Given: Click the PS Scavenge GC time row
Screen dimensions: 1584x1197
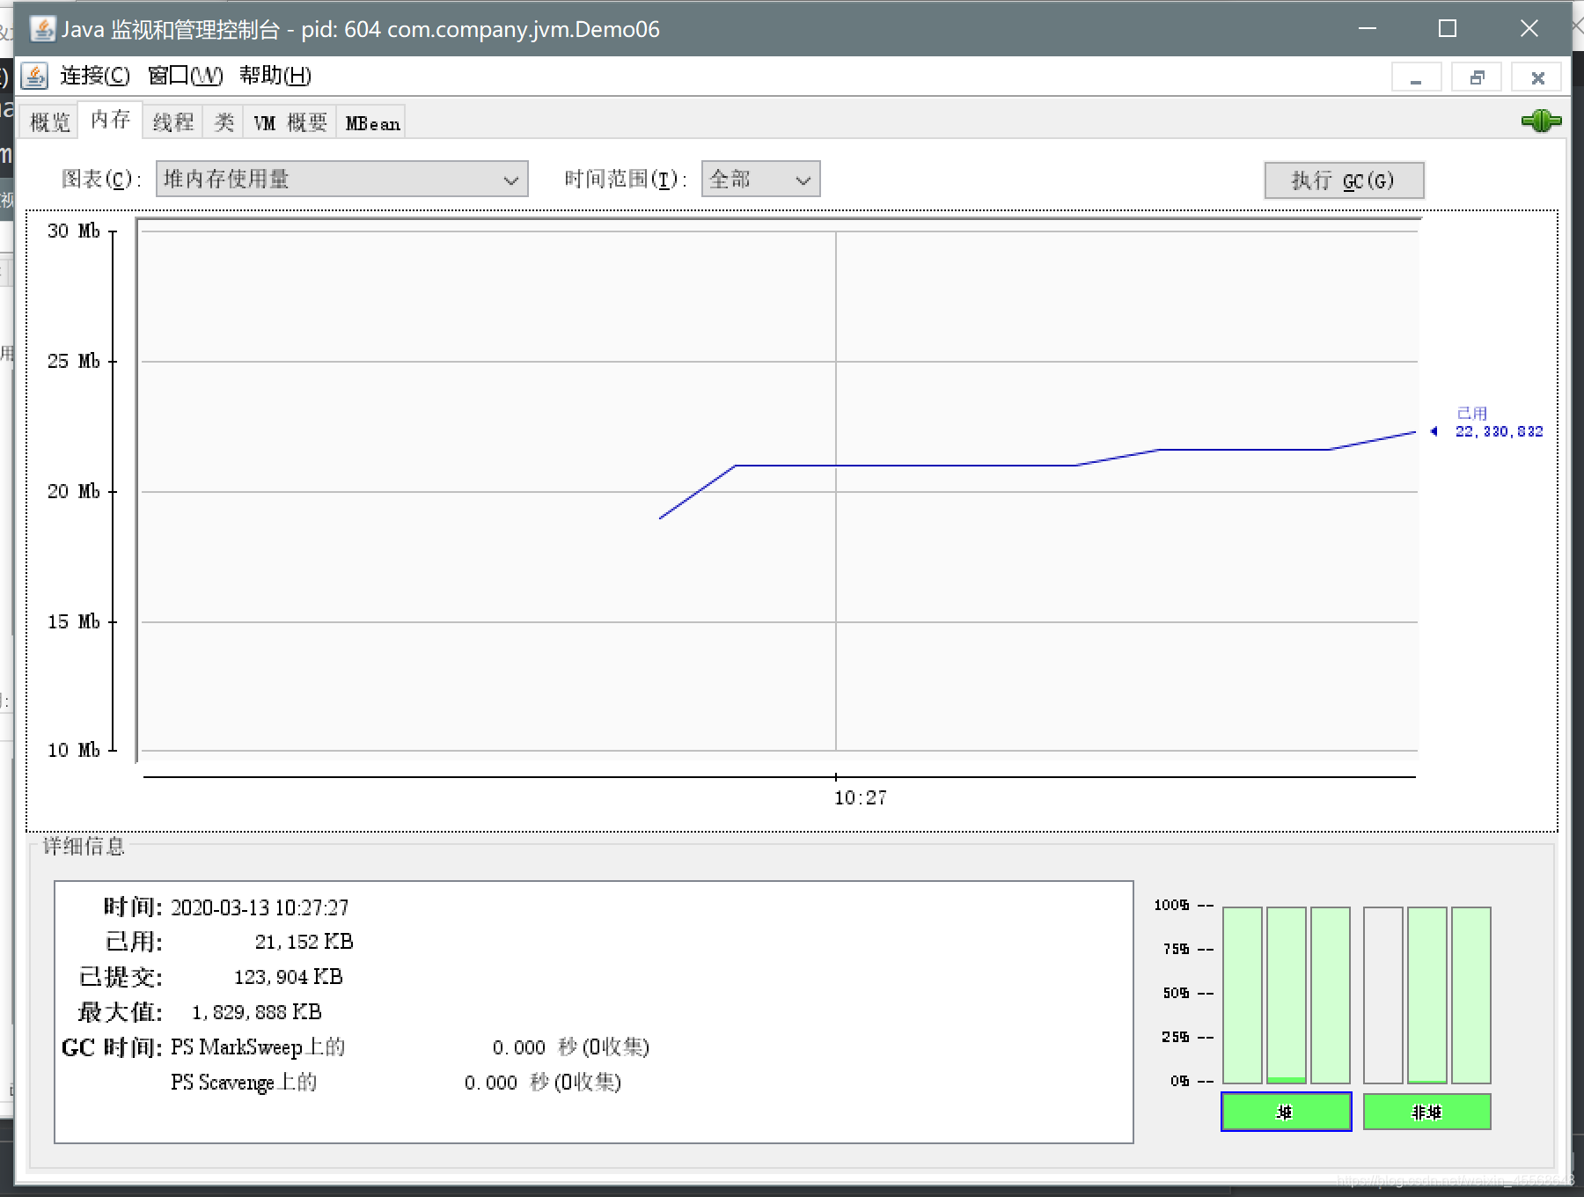Looking at the screenshot, I should pyautogui.click(x=396, y=1083).
